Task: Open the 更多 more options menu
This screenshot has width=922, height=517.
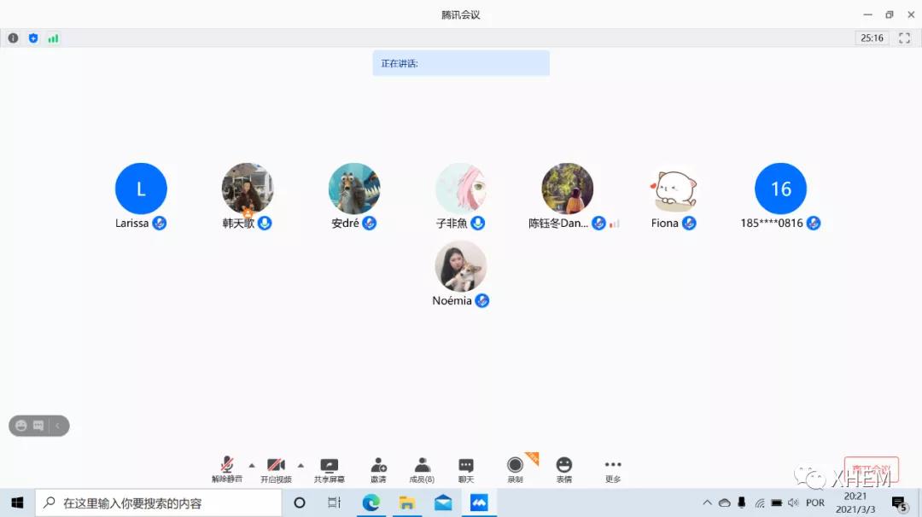Action: [612, 468]
